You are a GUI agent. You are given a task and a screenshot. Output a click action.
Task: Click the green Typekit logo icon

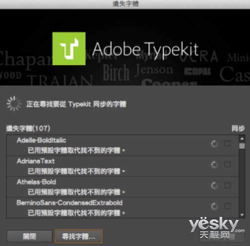point(69,48)
